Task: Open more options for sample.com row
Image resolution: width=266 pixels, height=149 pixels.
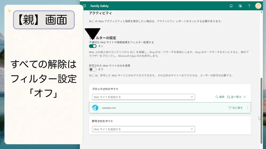Action: [x=247, y=108]
